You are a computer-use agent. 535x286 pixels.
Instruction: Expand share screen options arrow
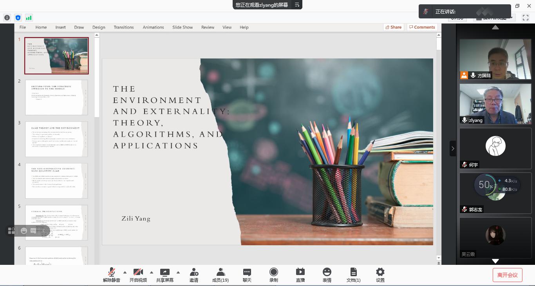pyautogui.click(x=178, y=272)
